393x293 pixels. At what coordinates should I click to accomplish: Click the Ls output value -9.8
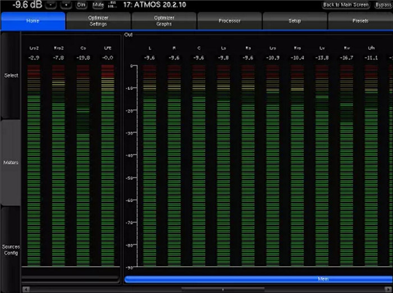pos(223,58)
